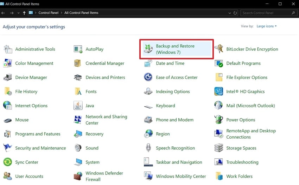This screenshot has width=299, height=185.
Task: Open the Sync Center green icon
Action: tap(8, 162)
